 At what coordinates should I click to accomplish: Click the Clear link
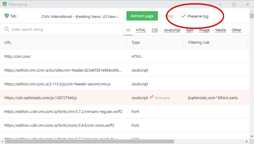coord(169,16)
